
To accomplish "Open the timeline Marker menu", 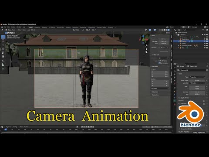I will tap(26, 127).
